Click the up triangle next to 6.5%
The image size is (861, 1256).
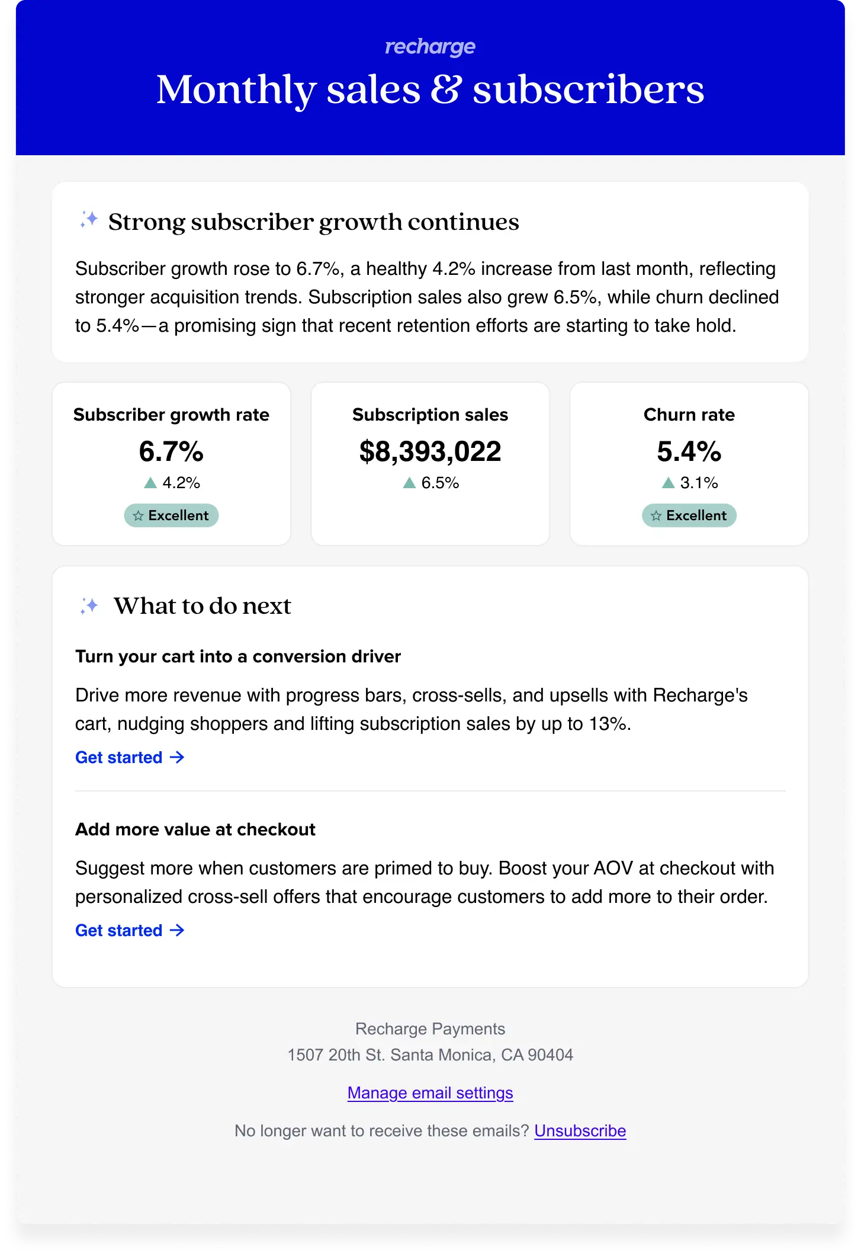pyautogui.click(x=409, y=483)
